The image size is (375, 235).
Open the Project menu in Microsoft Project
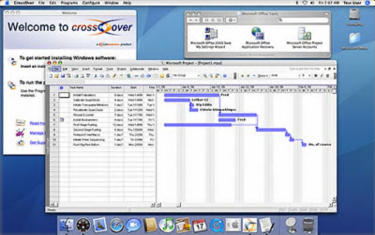121,69
